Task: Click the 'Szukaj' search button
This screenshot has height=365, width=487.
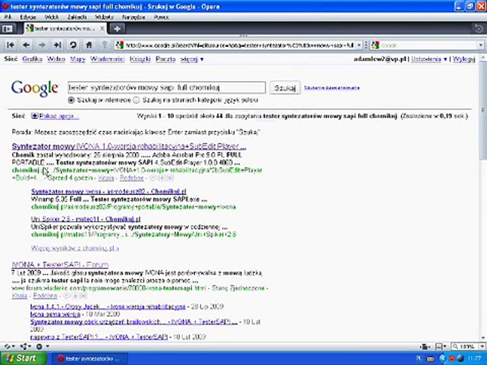Action: [285, 88]
